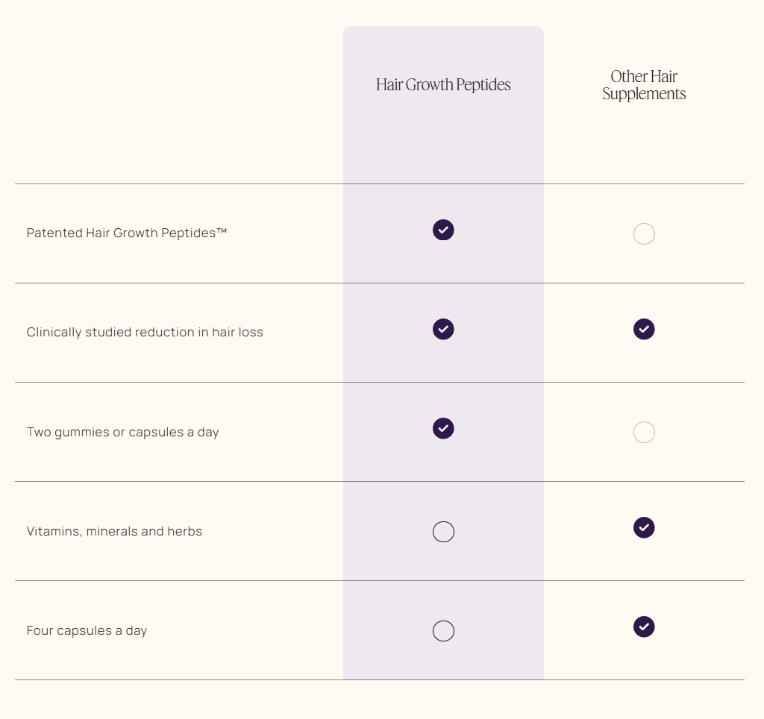Click Clinically studied checkmark in Hair Growth Peptides column
This screenshot has height=719, width=764.
point(443,329)
